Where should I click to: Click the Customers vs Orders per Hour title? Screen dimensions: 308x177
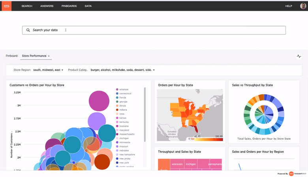click(37, 85)
